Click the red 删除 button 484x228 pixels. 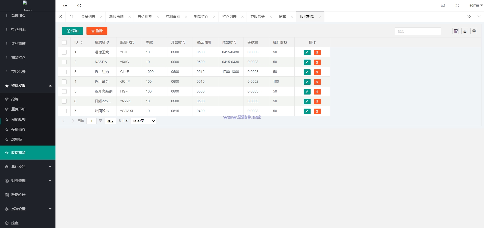click(97, 31)
